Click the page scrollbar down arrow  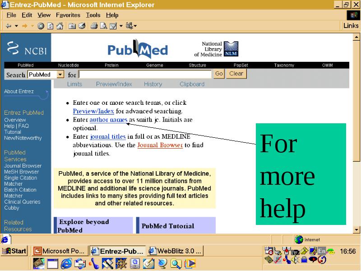[x=356, y=229]
